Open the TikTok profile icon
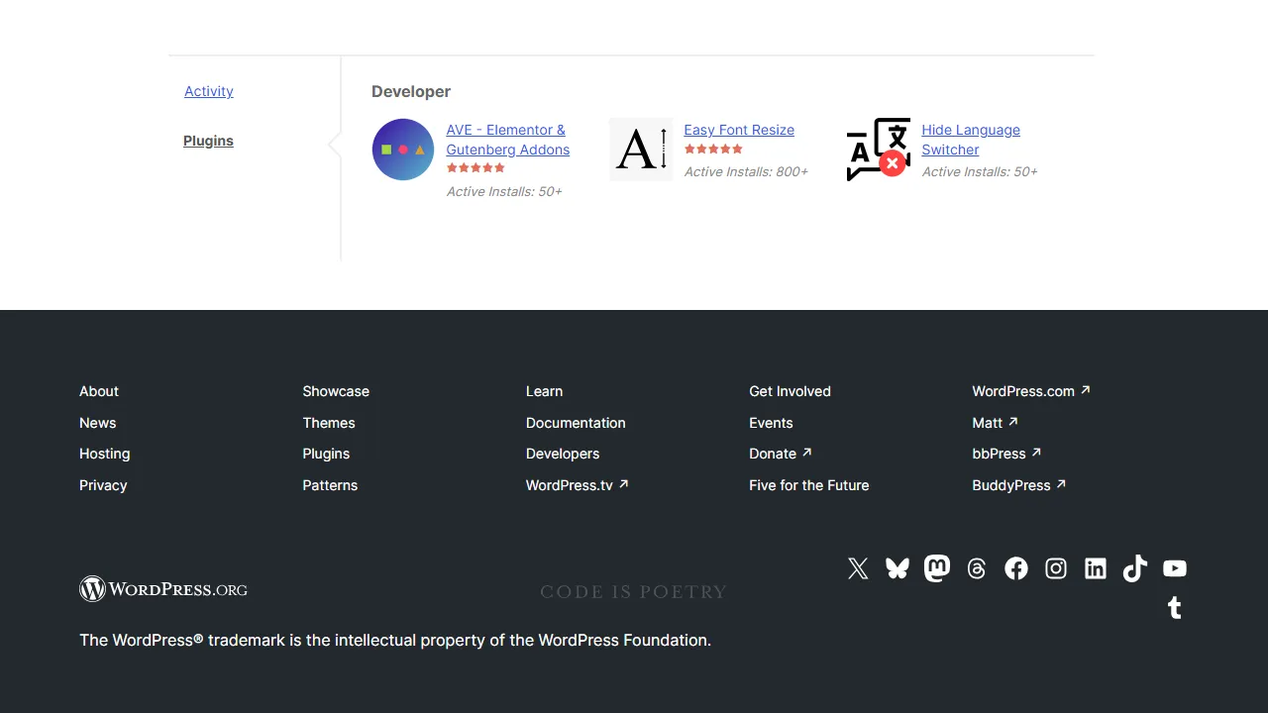Viewport: 1268px width, 713px height. point(1135,568)
